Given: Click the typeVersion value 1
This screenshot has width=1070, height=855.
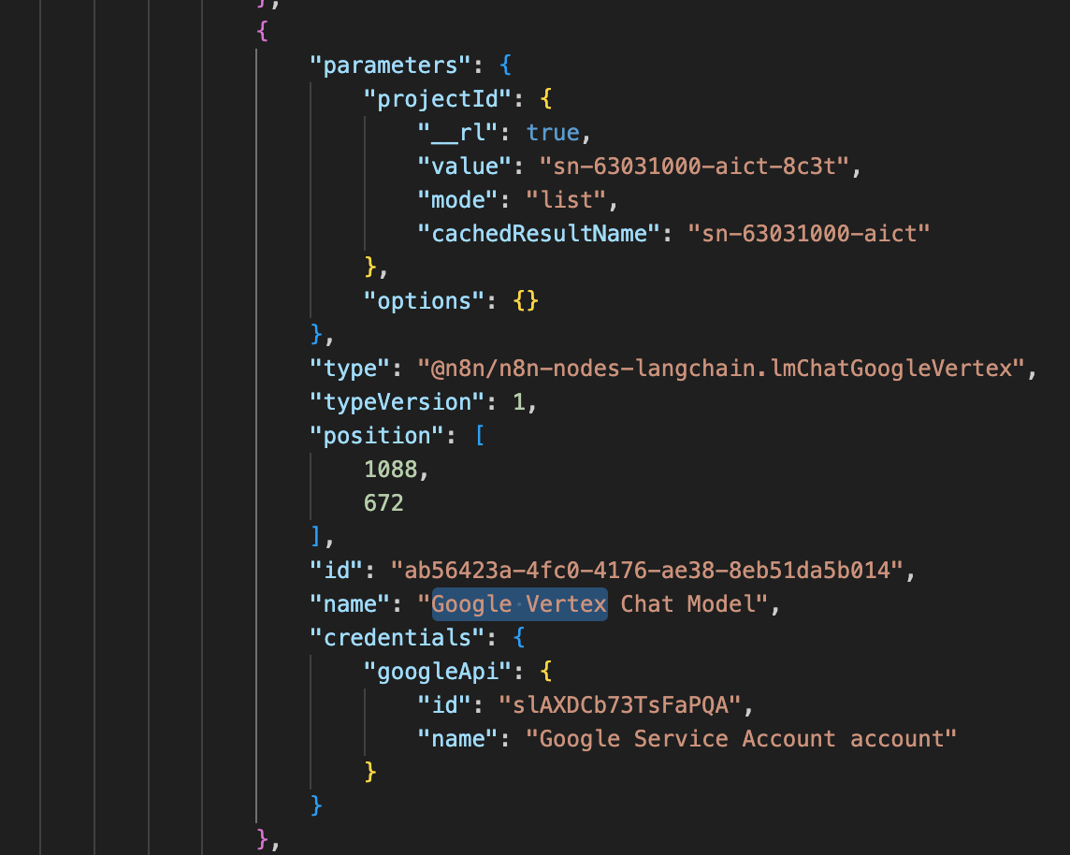Looking at the screenshot, I should click(518, 402).
